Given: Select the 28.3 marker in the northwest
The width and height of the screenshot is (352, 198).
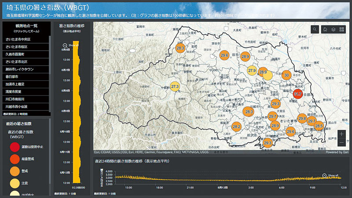Looking at the screenshot, I should [x=180, y=48].
